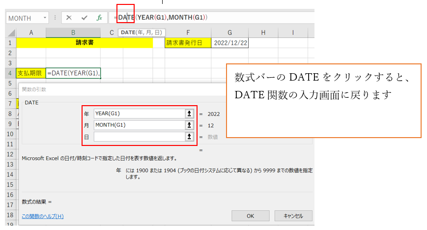The width and height of the screenshot is (427, 230).
Task: Click cell B4 containing the DATE formula
Action: [x=73, y=73]
